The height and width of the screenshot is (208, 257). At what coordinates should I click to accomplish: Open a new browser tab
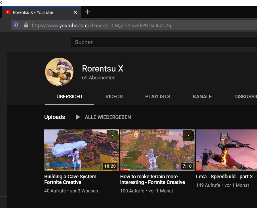tap(87, 12)
